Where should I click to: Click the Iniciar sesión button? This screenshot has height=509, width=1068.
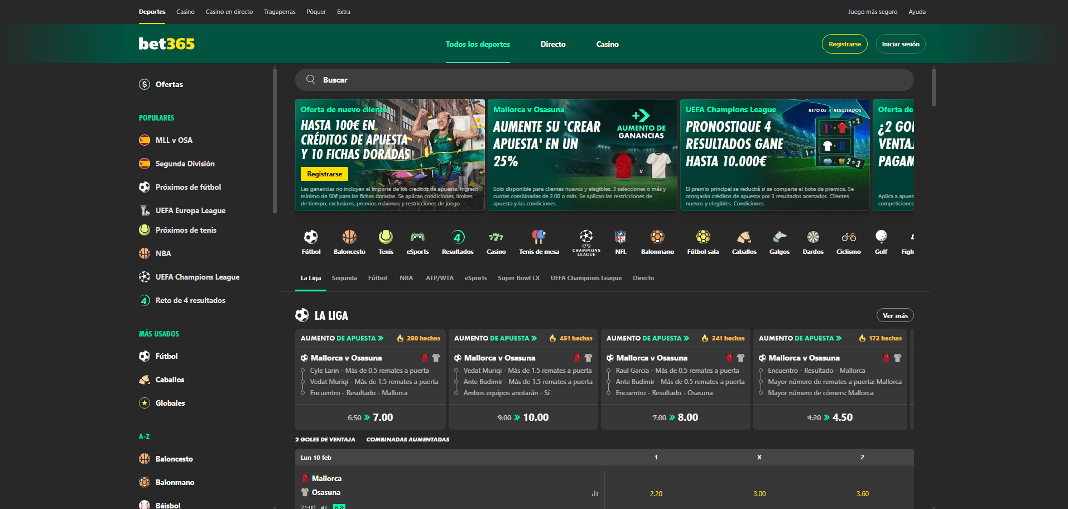pyautogui.click(x=901, y=44)
